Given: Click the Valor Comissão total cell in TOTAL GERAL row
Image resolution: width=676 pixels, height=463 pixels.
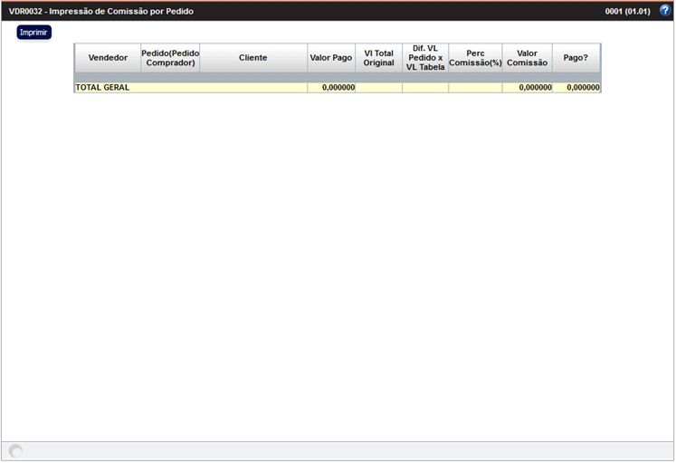Looking at the screenshot, I should [x=528, y=88].
